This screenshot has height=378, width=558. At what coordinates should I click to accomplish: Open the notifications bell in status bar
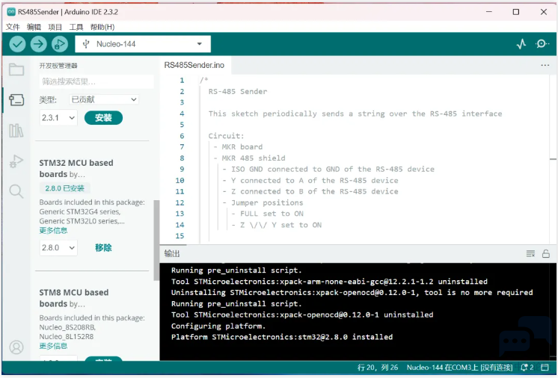point(527,368)
